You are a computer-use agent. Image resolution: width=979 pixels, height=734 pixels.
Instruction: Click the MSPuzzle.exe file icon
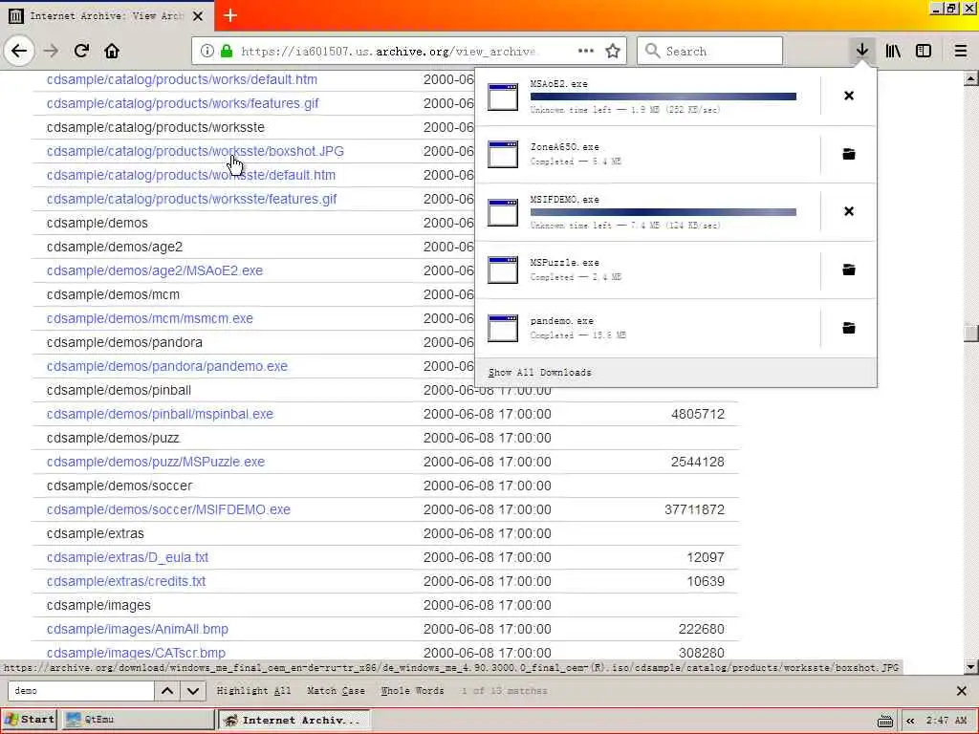(x=503, y=270)
